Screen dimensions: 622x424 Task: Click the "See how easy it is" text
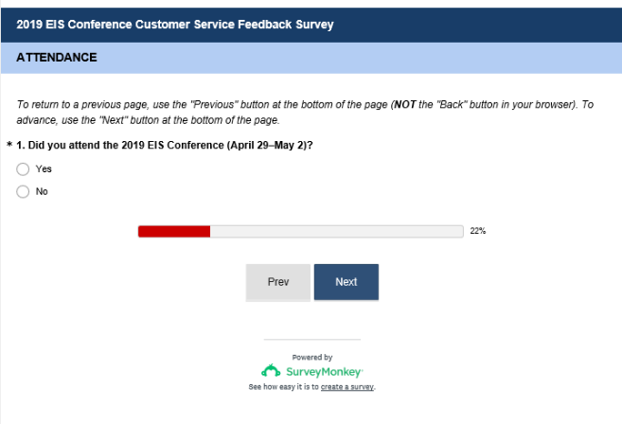tap(283, 387)
